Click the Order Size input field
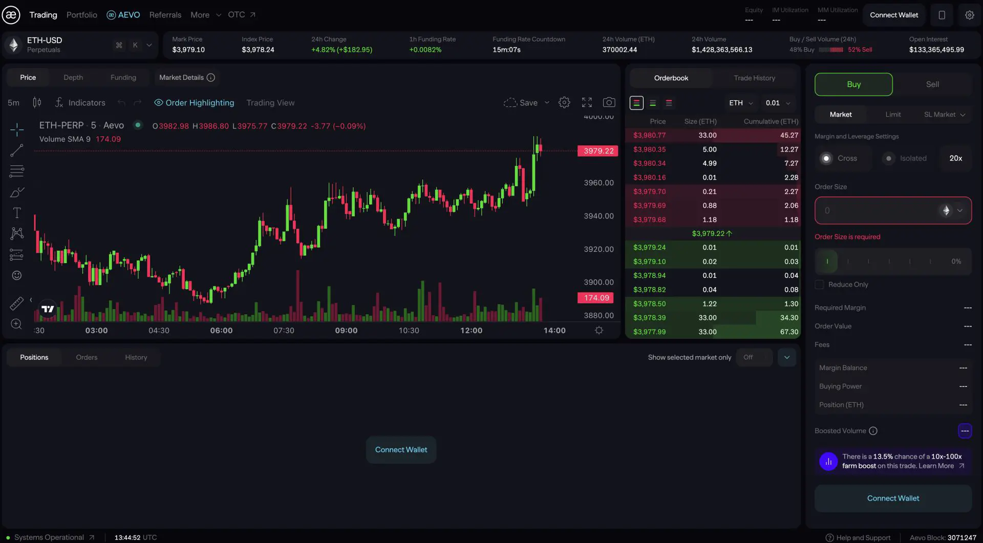This screenshot has width=983, height=543. [x=893, y=210]
